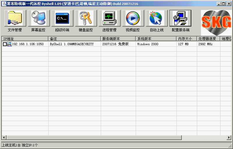Open the window system menu icon in title bar
233x149 pixels.
(4, 4)
